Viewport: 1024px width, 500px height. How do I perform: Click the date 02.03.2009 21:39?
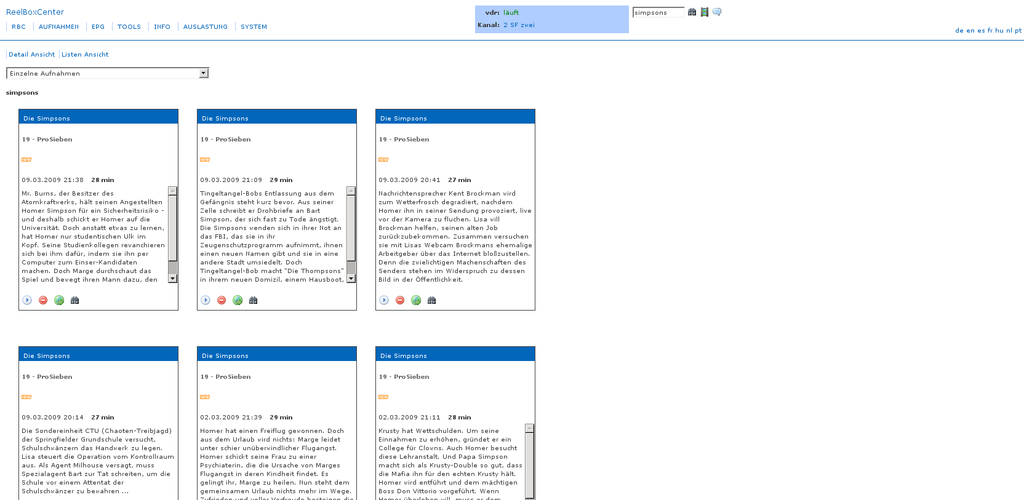[x=231, y=417]
